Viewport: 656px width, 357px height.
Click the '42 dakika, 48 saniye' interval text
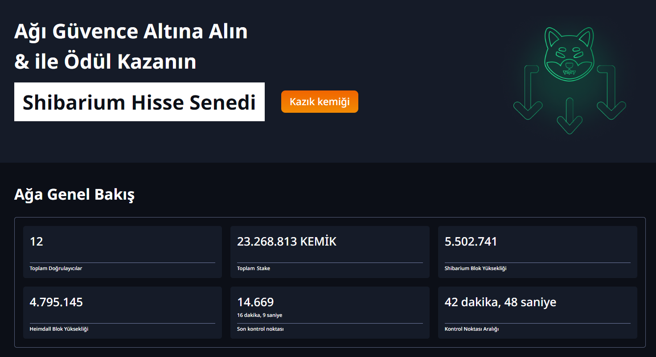500,302
